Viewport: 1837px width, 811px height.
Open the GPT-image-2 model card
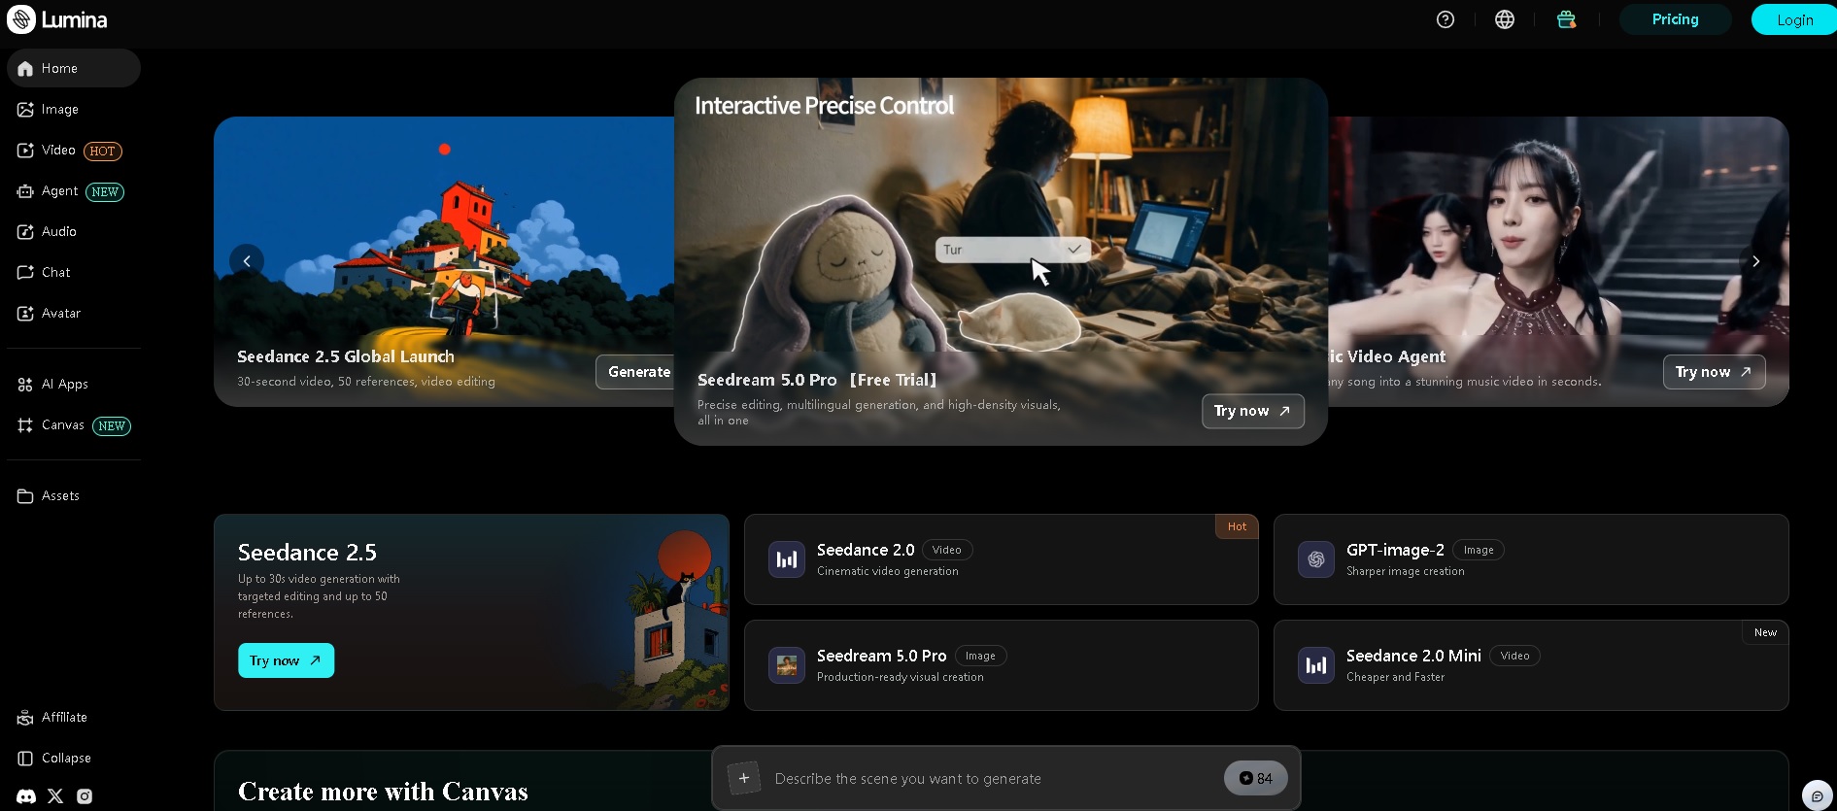pyautogui.click(x=1531, y=559)
